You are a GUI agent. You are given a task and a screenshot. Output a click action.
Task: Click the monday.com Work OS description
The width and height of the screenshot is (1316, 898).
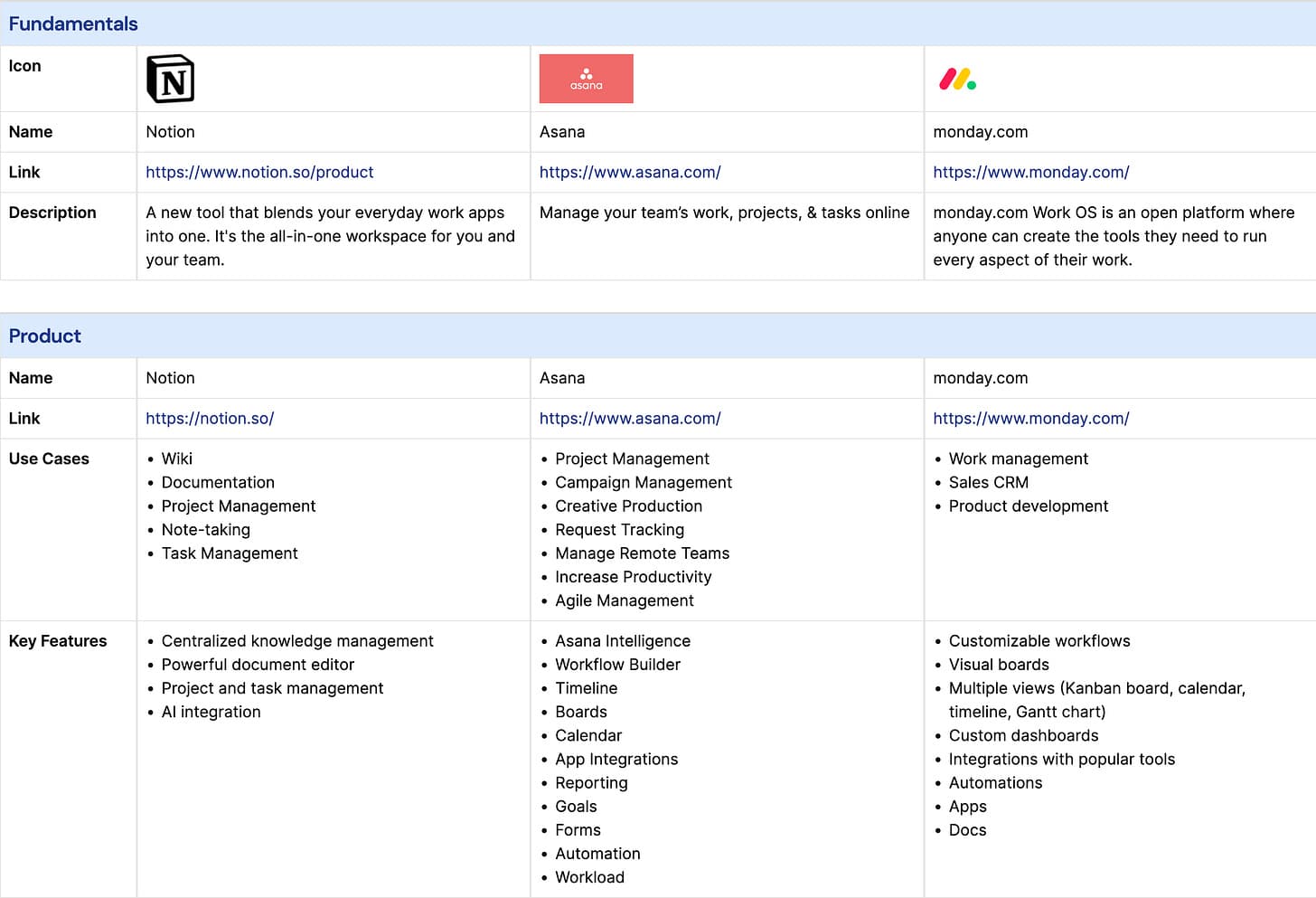click(1113, 236)
